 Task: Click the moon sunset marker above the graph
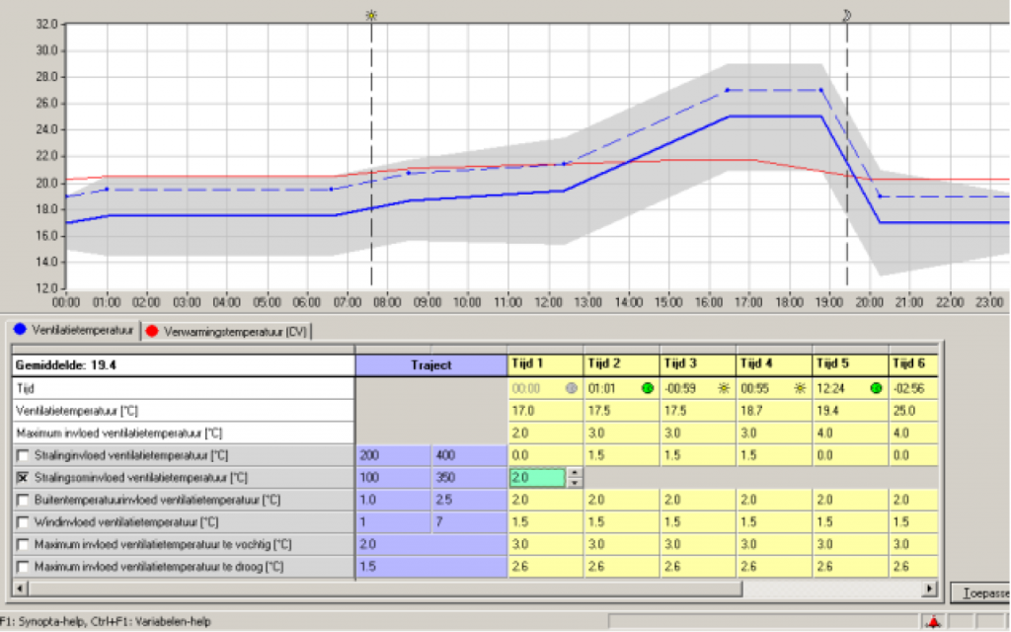pyautogui.click(x=847, y=15)
